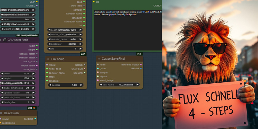Click the BasicGuider node title
This screenshot has width=258, height=129.
[x=12, y=113]
